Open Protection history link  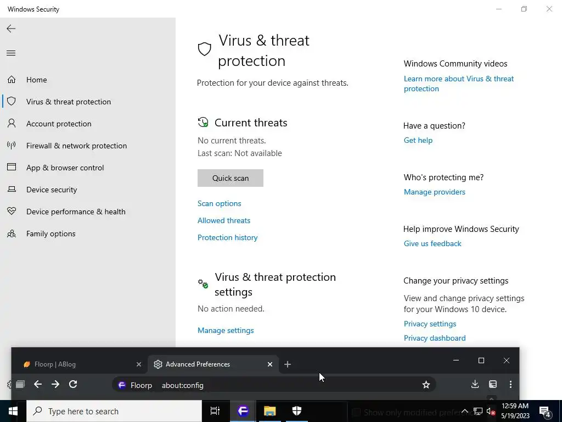pos(228,237)
